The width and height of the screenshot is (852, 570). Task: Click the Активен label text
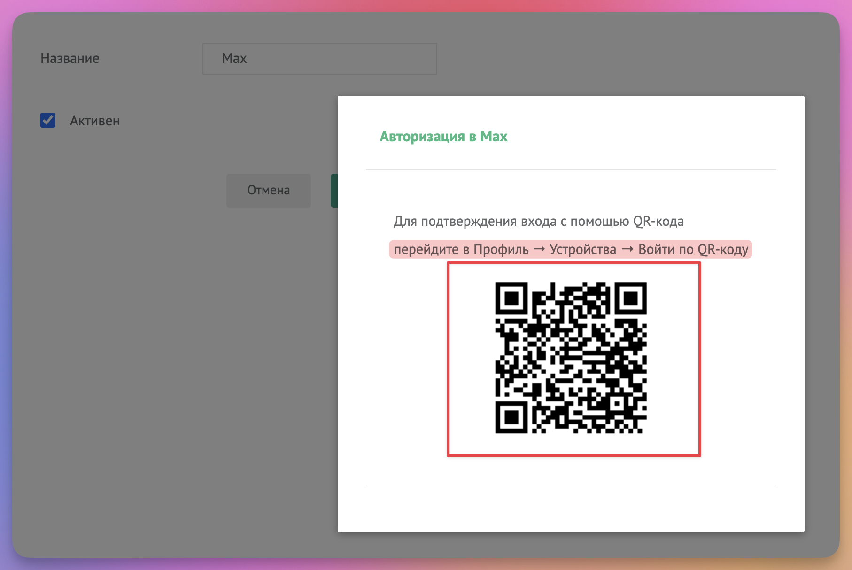tap(95, 121)
